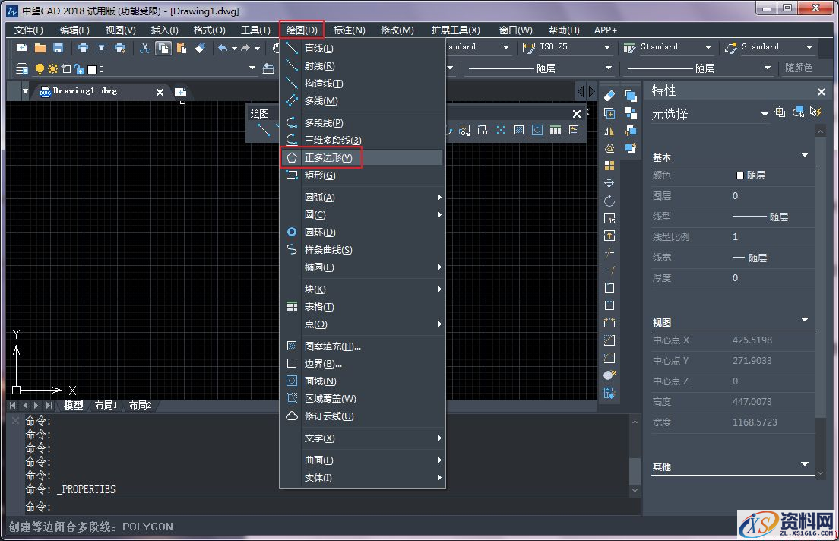This screenshot has height=541, width=839.
Task: Select the Mirror tool icon
Action: tap(609, 131)
